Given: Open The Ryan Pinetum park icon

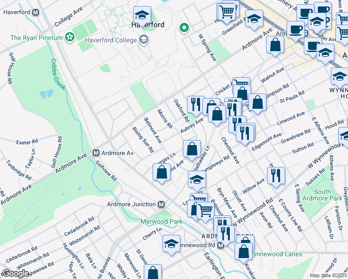Looking at the screenshot, I should click(x=70, y=37).
